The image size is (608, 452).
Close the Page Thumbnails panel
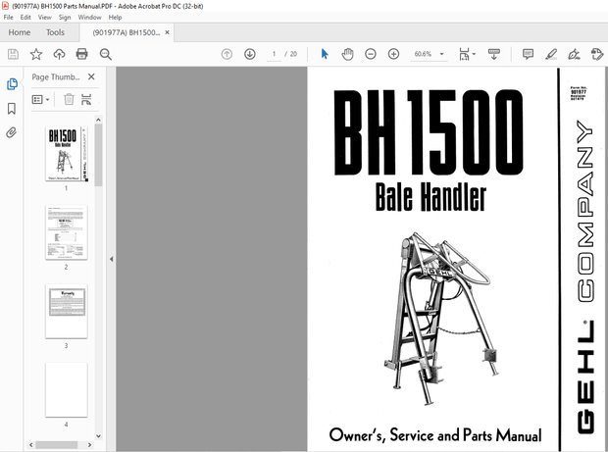coord(91,76)
